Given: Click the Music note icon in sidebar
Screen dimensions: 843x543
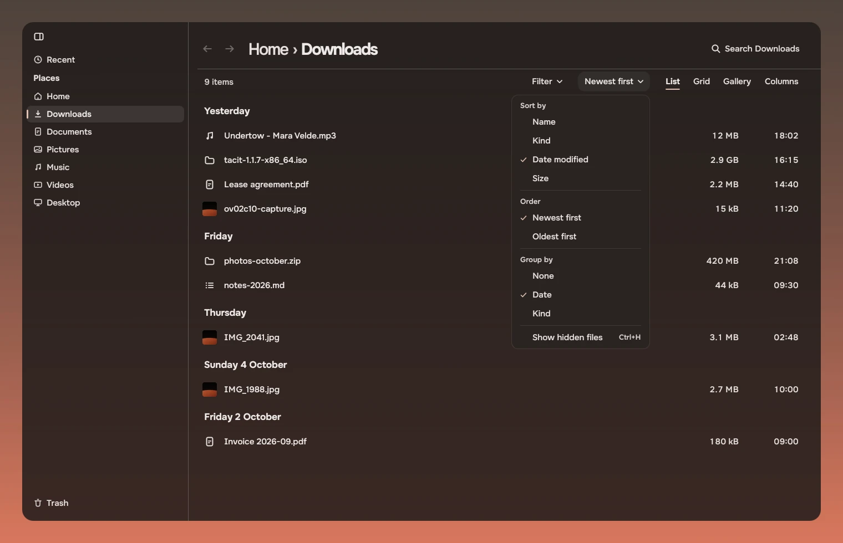Looking at the screenshot, I should (38, 167).
